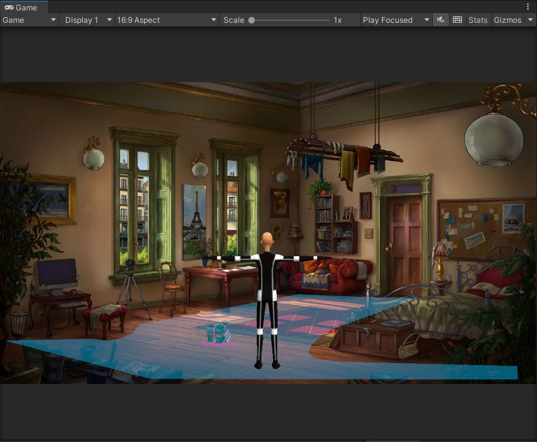Open the Display 1 dropdown
This screenshot has width=537, height=442.
coord(88,20)
